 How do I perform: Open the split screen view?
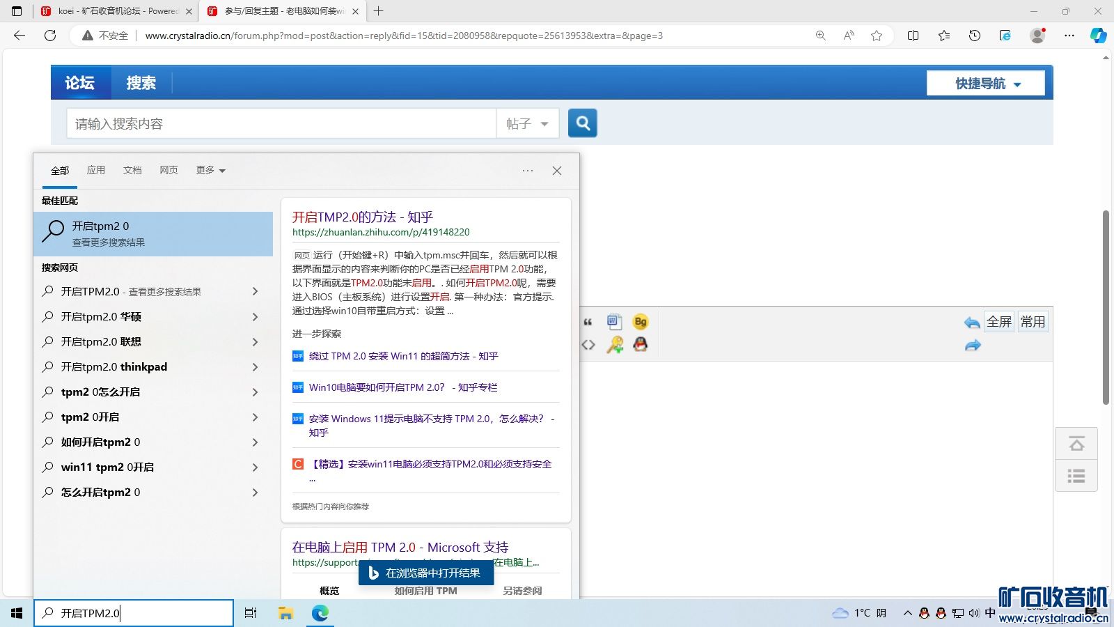pyautogui.click(x=913, y=36)
